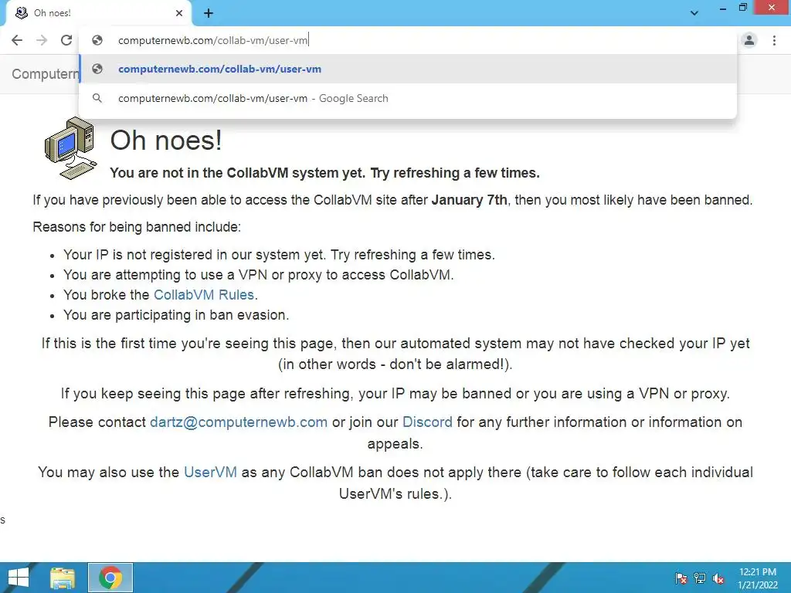Click the muted speaker tray icon

(718, 578)
